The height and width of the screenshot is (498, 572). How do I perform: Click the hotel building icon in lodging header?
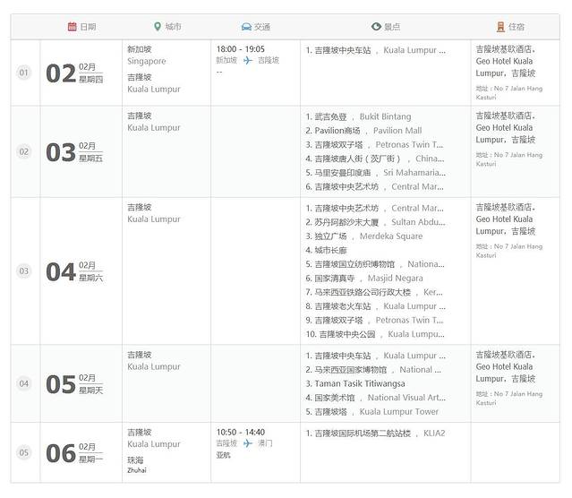(500, 27)
